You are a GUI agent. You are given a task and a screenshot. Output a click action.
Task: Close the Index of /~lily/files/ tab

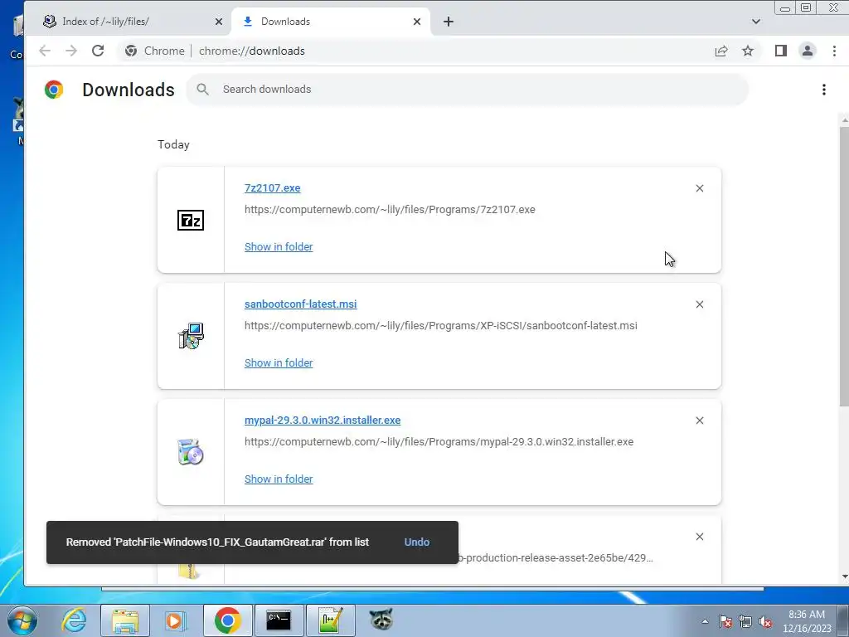(218, 22)
